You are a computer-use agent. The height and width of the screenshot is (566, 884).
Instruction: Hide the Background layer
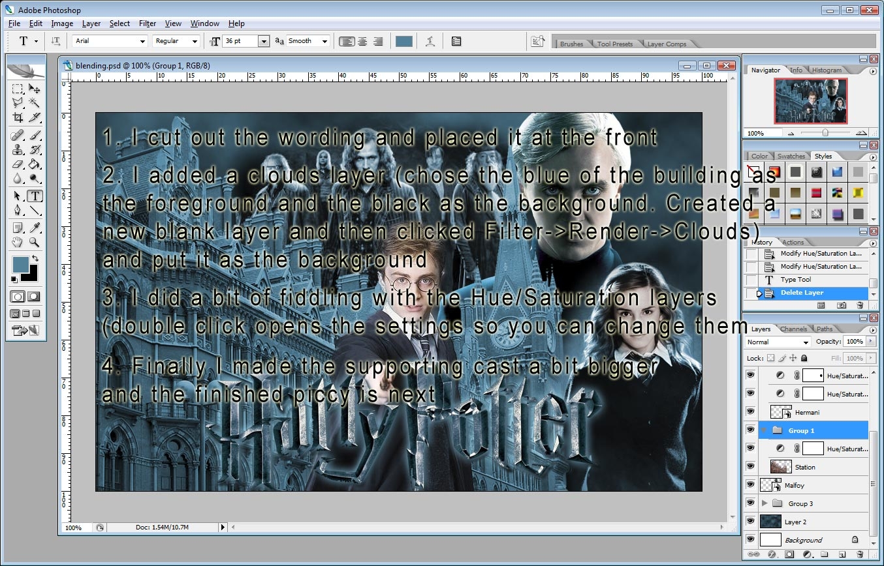pyautogui.click(x=750, y=540)
